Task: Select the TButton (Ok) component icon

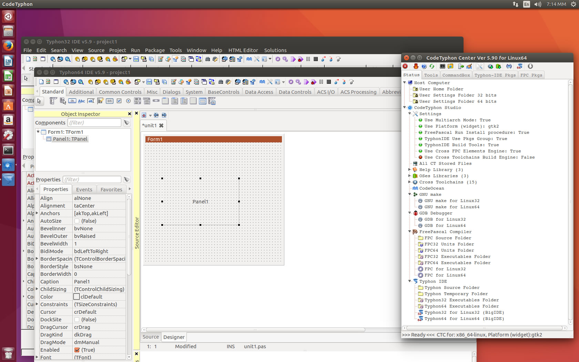Action: (x=72, y=101)
